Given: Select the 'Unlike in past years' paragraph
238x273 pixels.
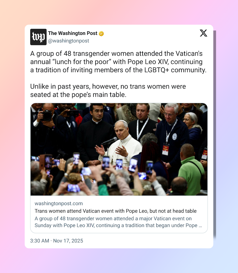Looking at the screenshot, I should (x=108, y=91).
